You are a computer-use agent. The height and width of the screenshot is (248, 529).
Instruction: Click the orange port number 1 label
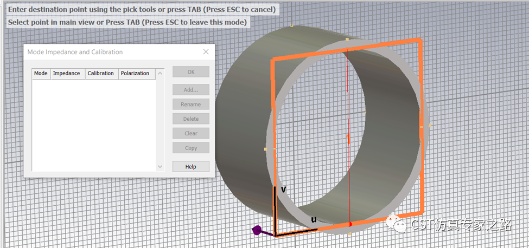tap(348, 139)
